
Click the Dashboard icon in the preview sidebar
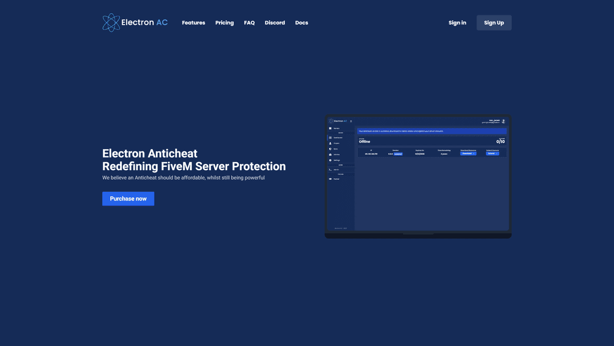click(330, 138)
